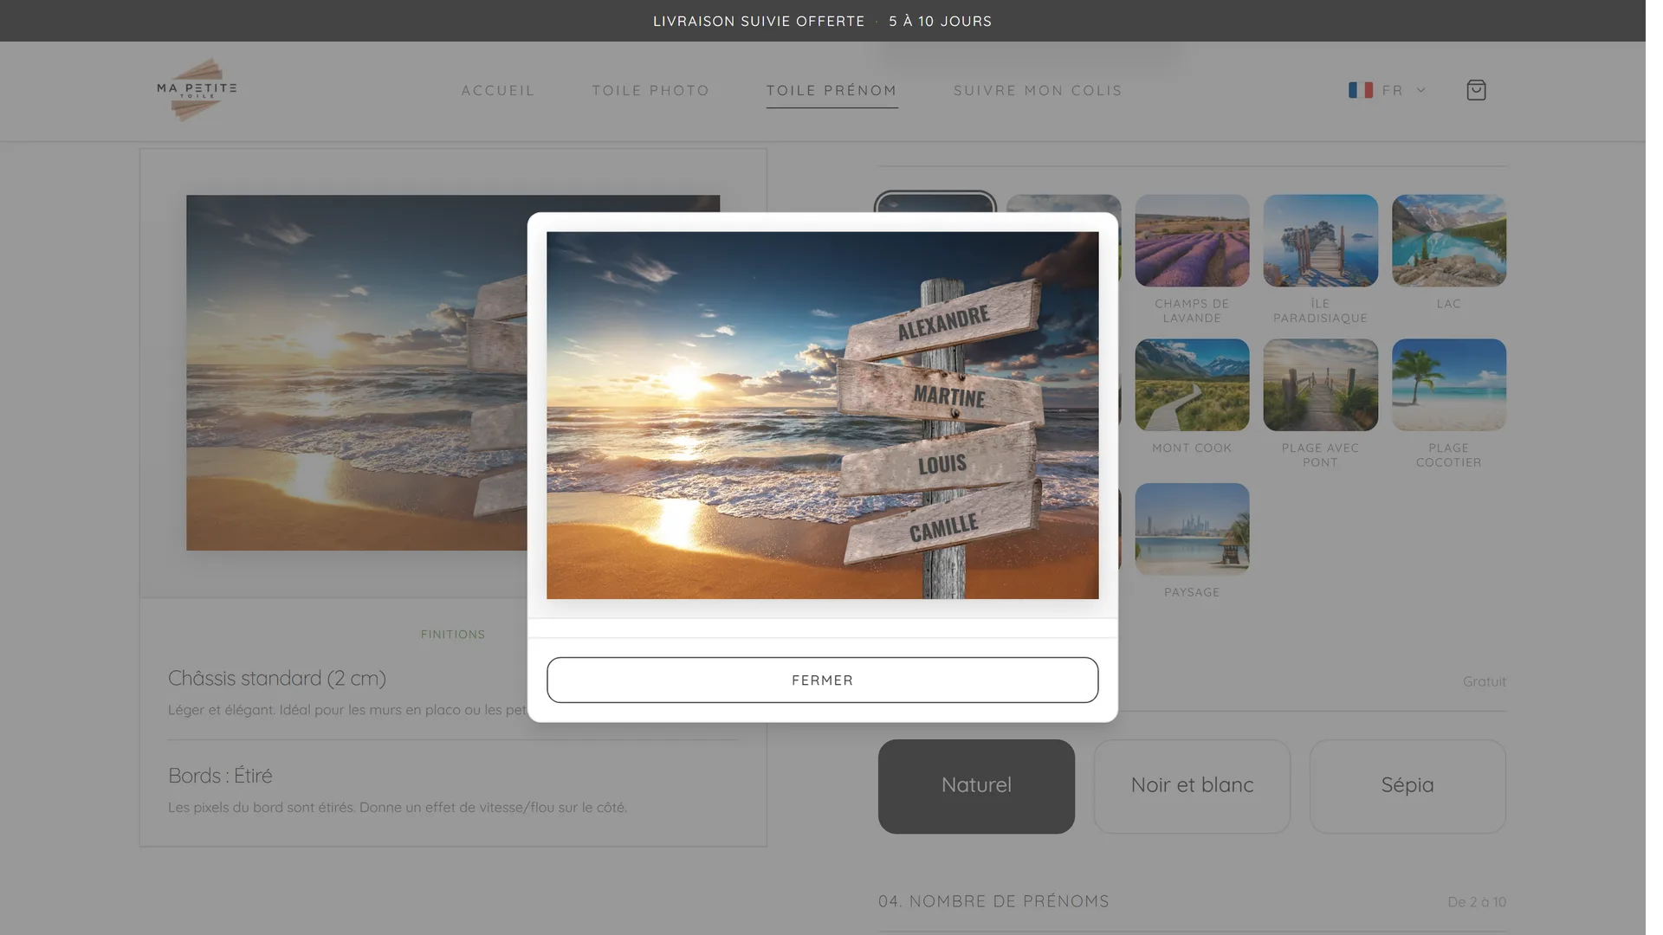
Task: Click the Bords : Étiré heading
Action: (x=220, y=776)
